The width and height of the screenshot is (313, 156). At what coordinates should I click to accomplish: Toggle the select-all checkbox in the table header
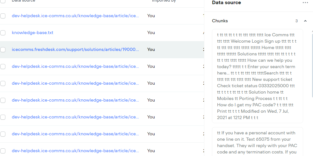pos(3,1)
